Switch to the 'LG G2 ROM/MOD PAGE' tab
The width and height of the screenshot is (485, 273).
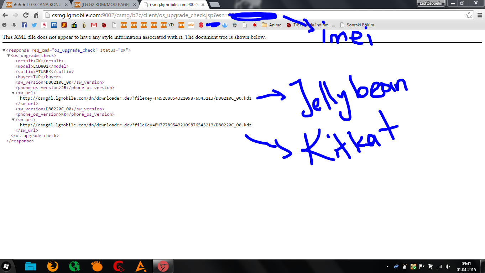tap(105, 4)
